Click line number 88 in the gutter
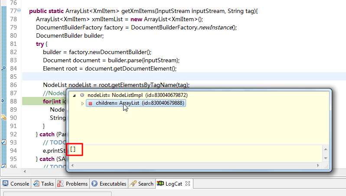Image resolution: width=346 pixels, height=196 pixels. point(13,101)
